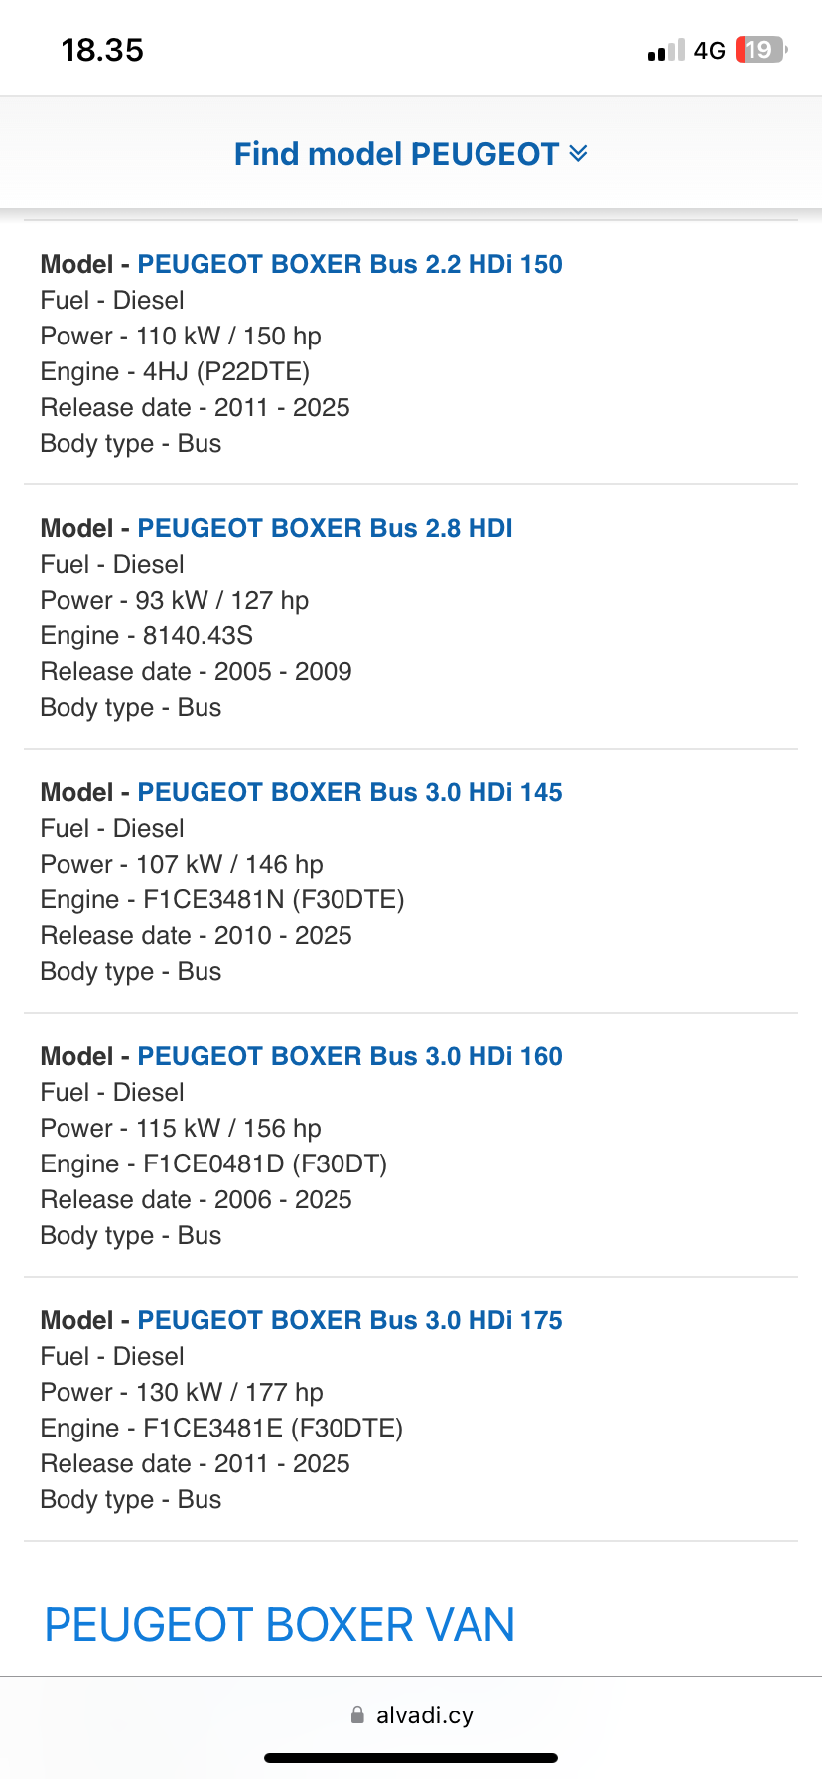The width and height of the screenshot is (822, 1779).
Task: Tap the 130 kW / 177 hp power line
Action: tap(182, 1392)
